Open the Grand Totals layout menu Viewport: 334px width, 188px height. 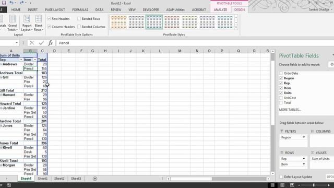[13, 23]
